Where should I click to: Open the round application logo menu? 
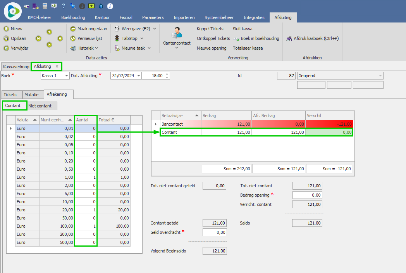12,11
